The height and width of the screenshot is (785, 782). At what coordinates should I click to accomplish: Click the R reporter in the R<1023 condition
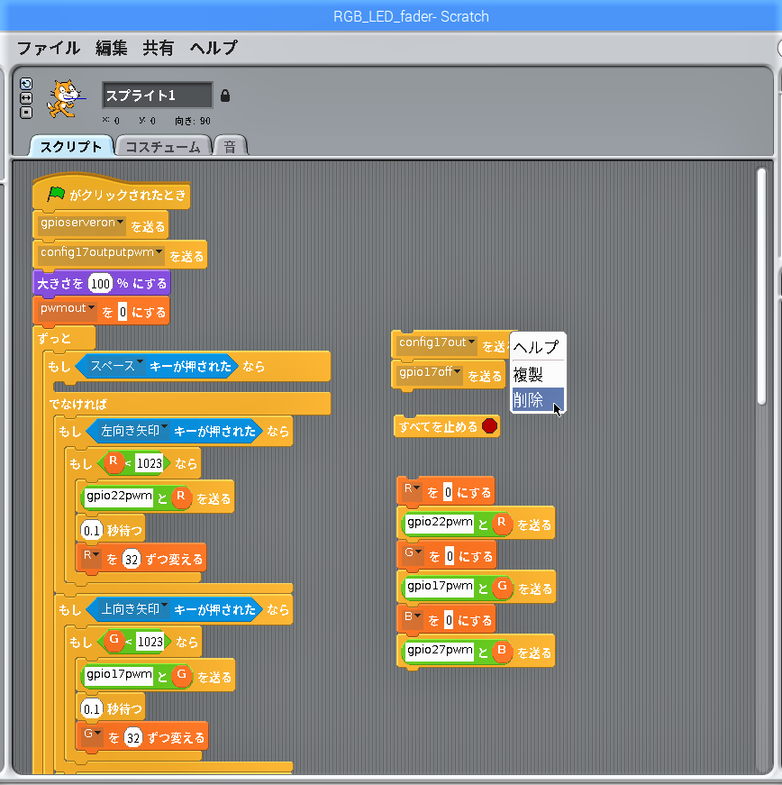click(114, 461)
